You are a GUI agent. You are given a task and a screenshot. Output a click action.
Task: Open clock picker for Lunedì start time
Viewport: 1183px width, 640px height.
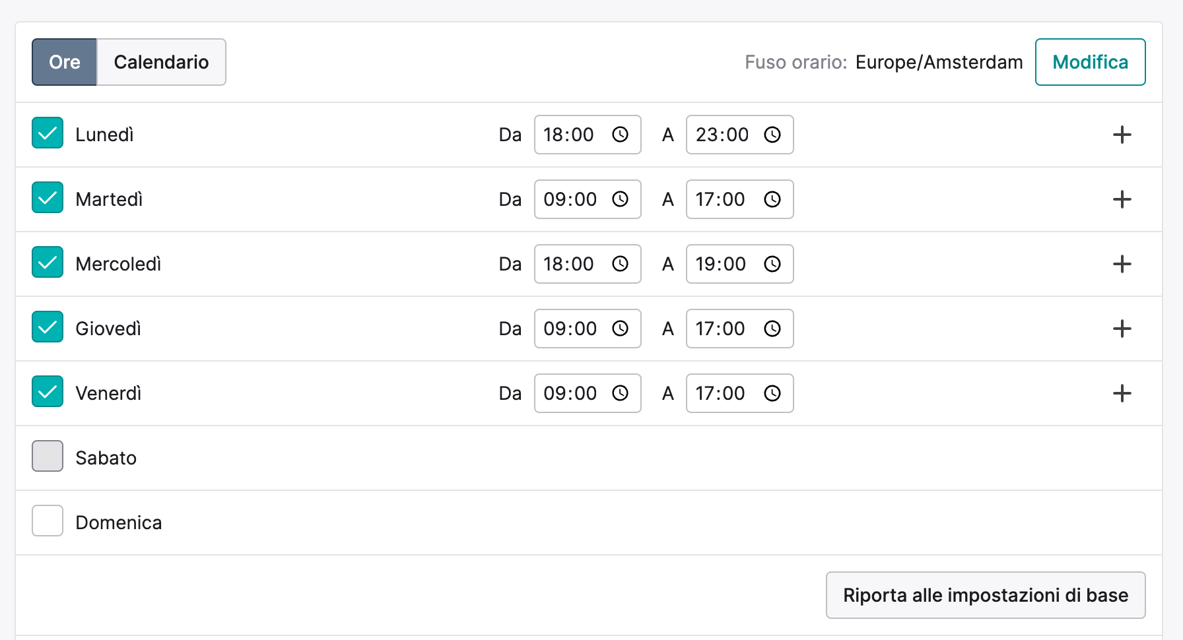[620, 135]
